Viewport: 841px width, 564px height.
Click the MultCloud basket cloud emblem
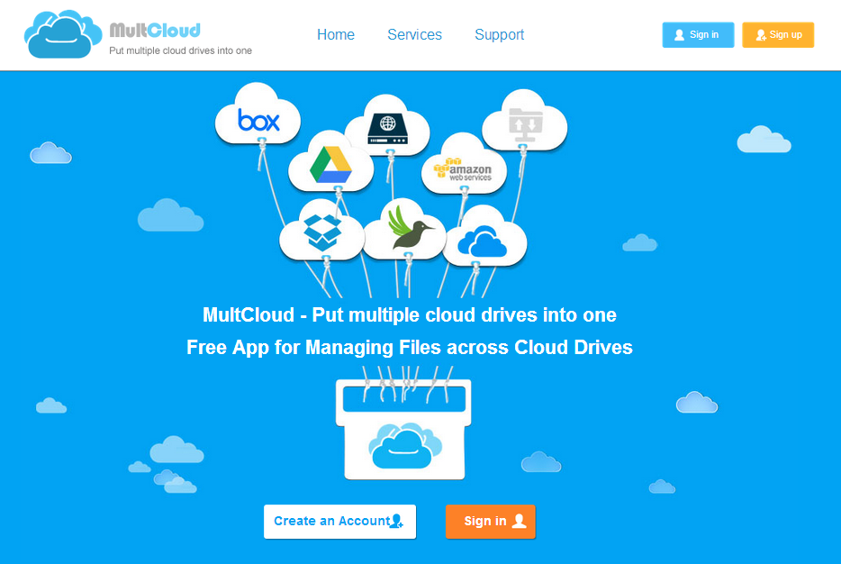pyautogui.click(x=405, y=445)
